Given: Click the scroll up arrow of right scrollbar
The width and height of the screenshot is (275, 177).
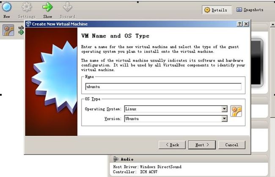Looking at the screenshot, I should [273, 25].
